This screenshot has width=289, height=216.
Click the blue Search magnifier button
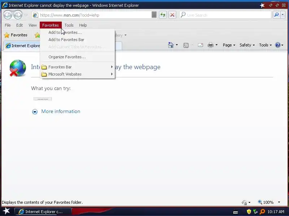pyautogui.click(x=276, y=15)
